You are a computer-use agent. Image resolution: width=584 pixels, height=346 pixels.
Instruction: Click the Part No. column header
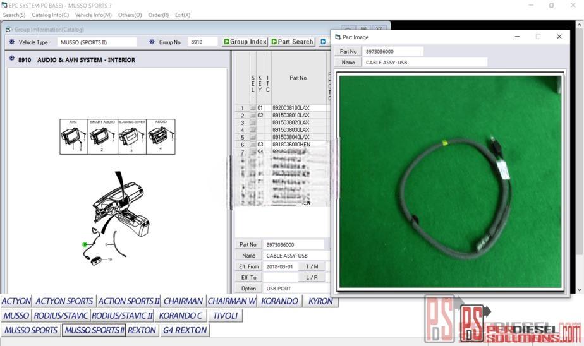pos(298,78)
